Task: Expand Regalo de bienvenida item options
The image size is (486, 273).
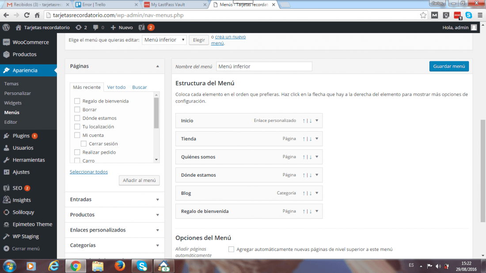Action: click(317, 211)
